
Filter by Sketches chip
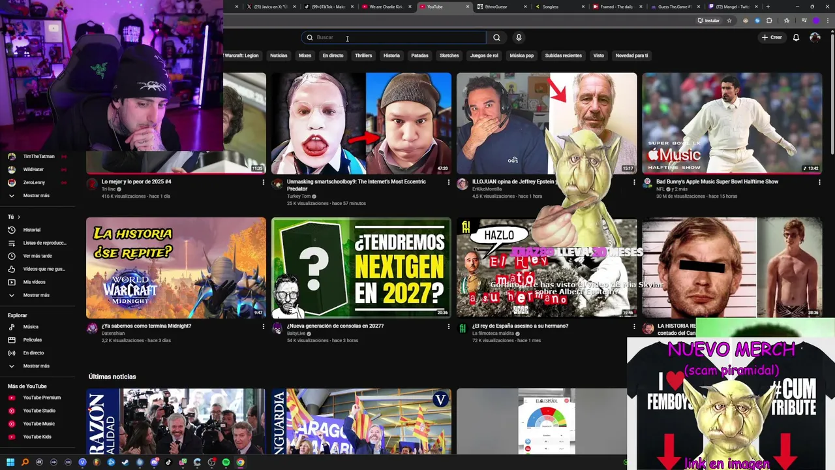pyautogui.click(x=449, y=55)
